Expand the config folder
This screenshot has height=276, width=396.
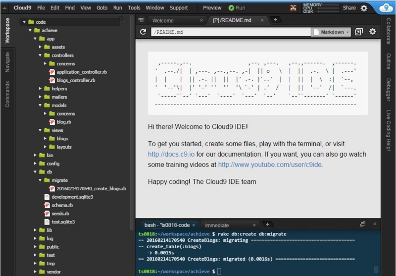click(35, 164)
